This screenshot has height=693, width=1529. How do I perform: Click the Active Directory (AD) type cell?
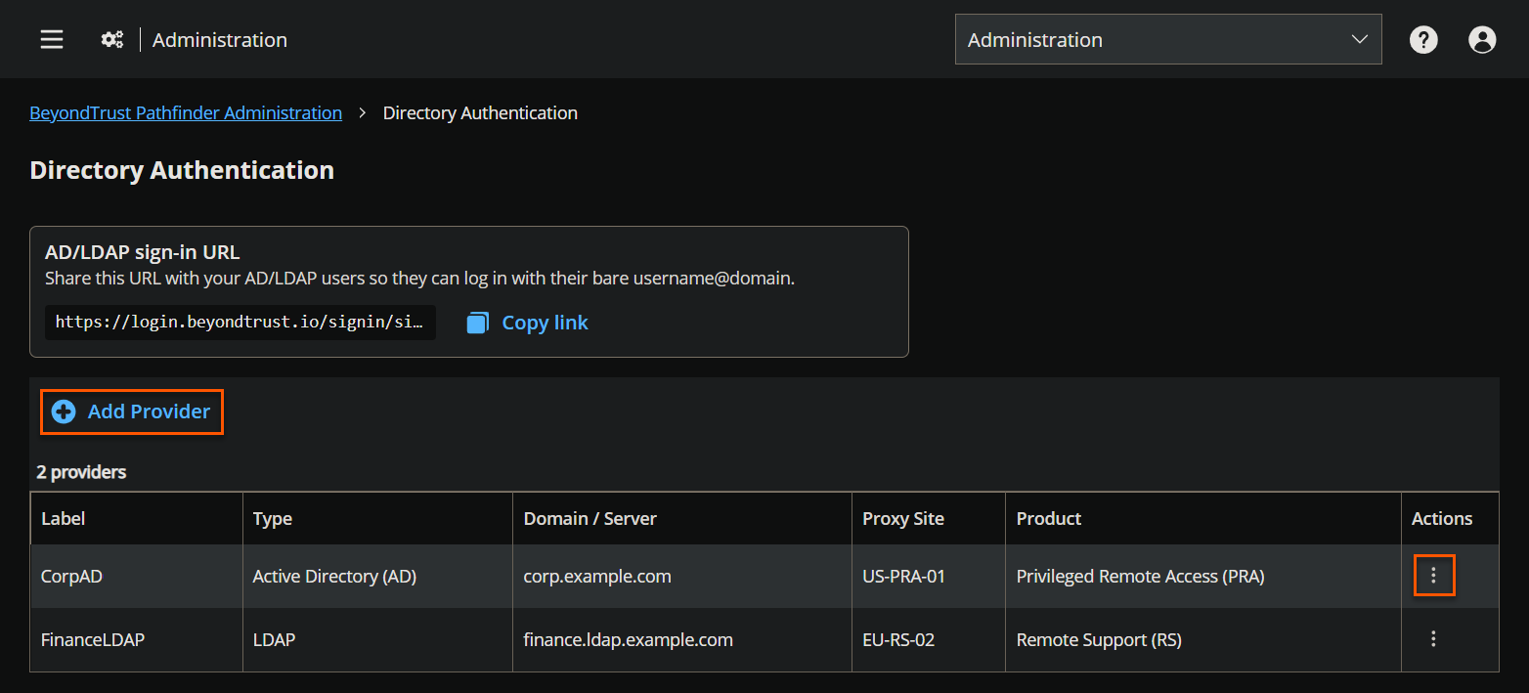[x=377, y=577]
